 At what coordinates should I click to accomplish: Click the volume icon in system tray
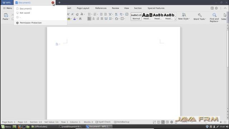[227, 126]
